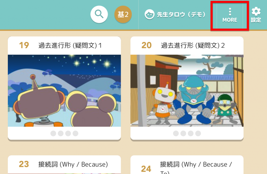This screenshot has width=267, height=174.
Task: Click last progress dot of lesson 19
Action: point(75,133)
